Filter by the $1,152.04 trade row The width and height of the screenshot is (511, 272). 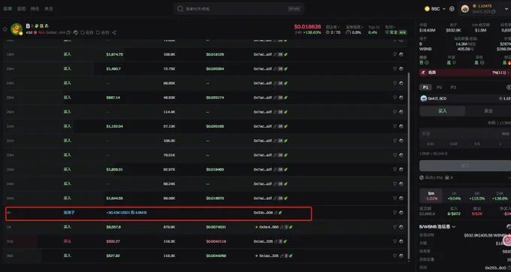click(395, 126)
